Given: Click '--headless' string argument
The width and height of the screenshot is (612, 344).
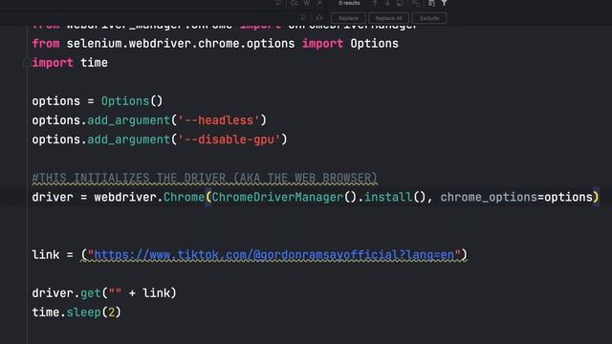Looking at the screenshot, I should [219, 120].
